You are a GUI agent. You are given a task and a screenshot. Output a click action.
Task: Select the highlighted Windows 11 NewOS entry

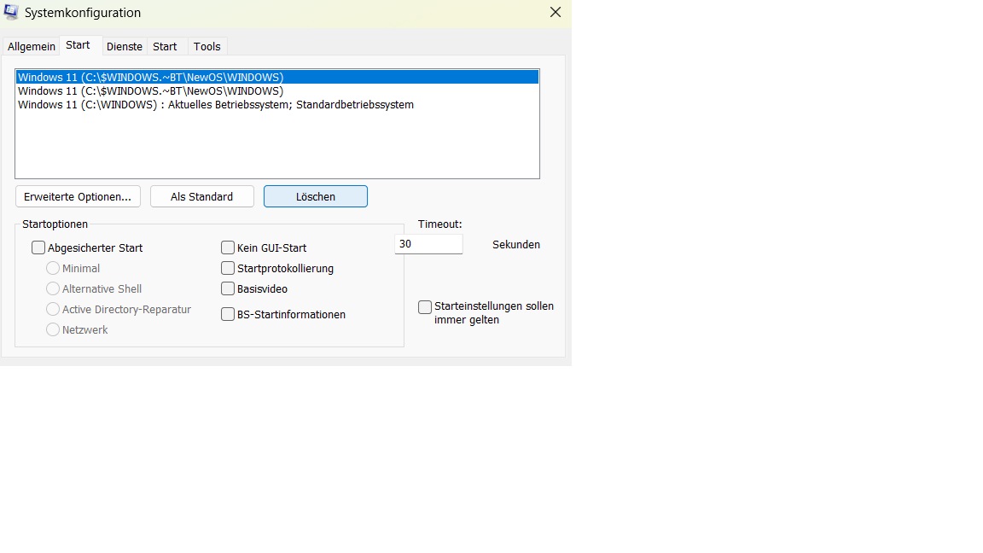pos(277,77)
